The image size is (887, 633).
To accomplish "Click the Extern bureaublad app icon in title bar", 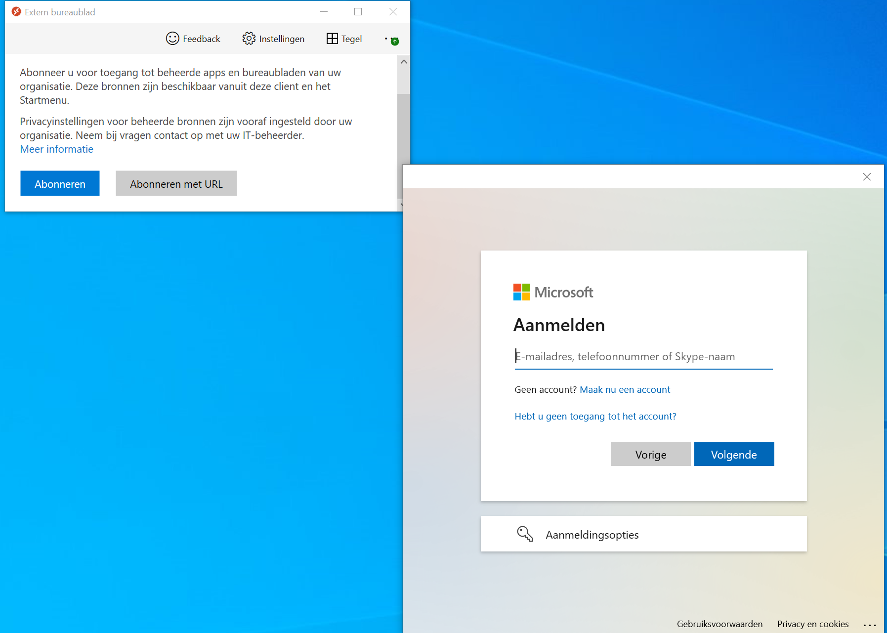I will click(16, 12).
